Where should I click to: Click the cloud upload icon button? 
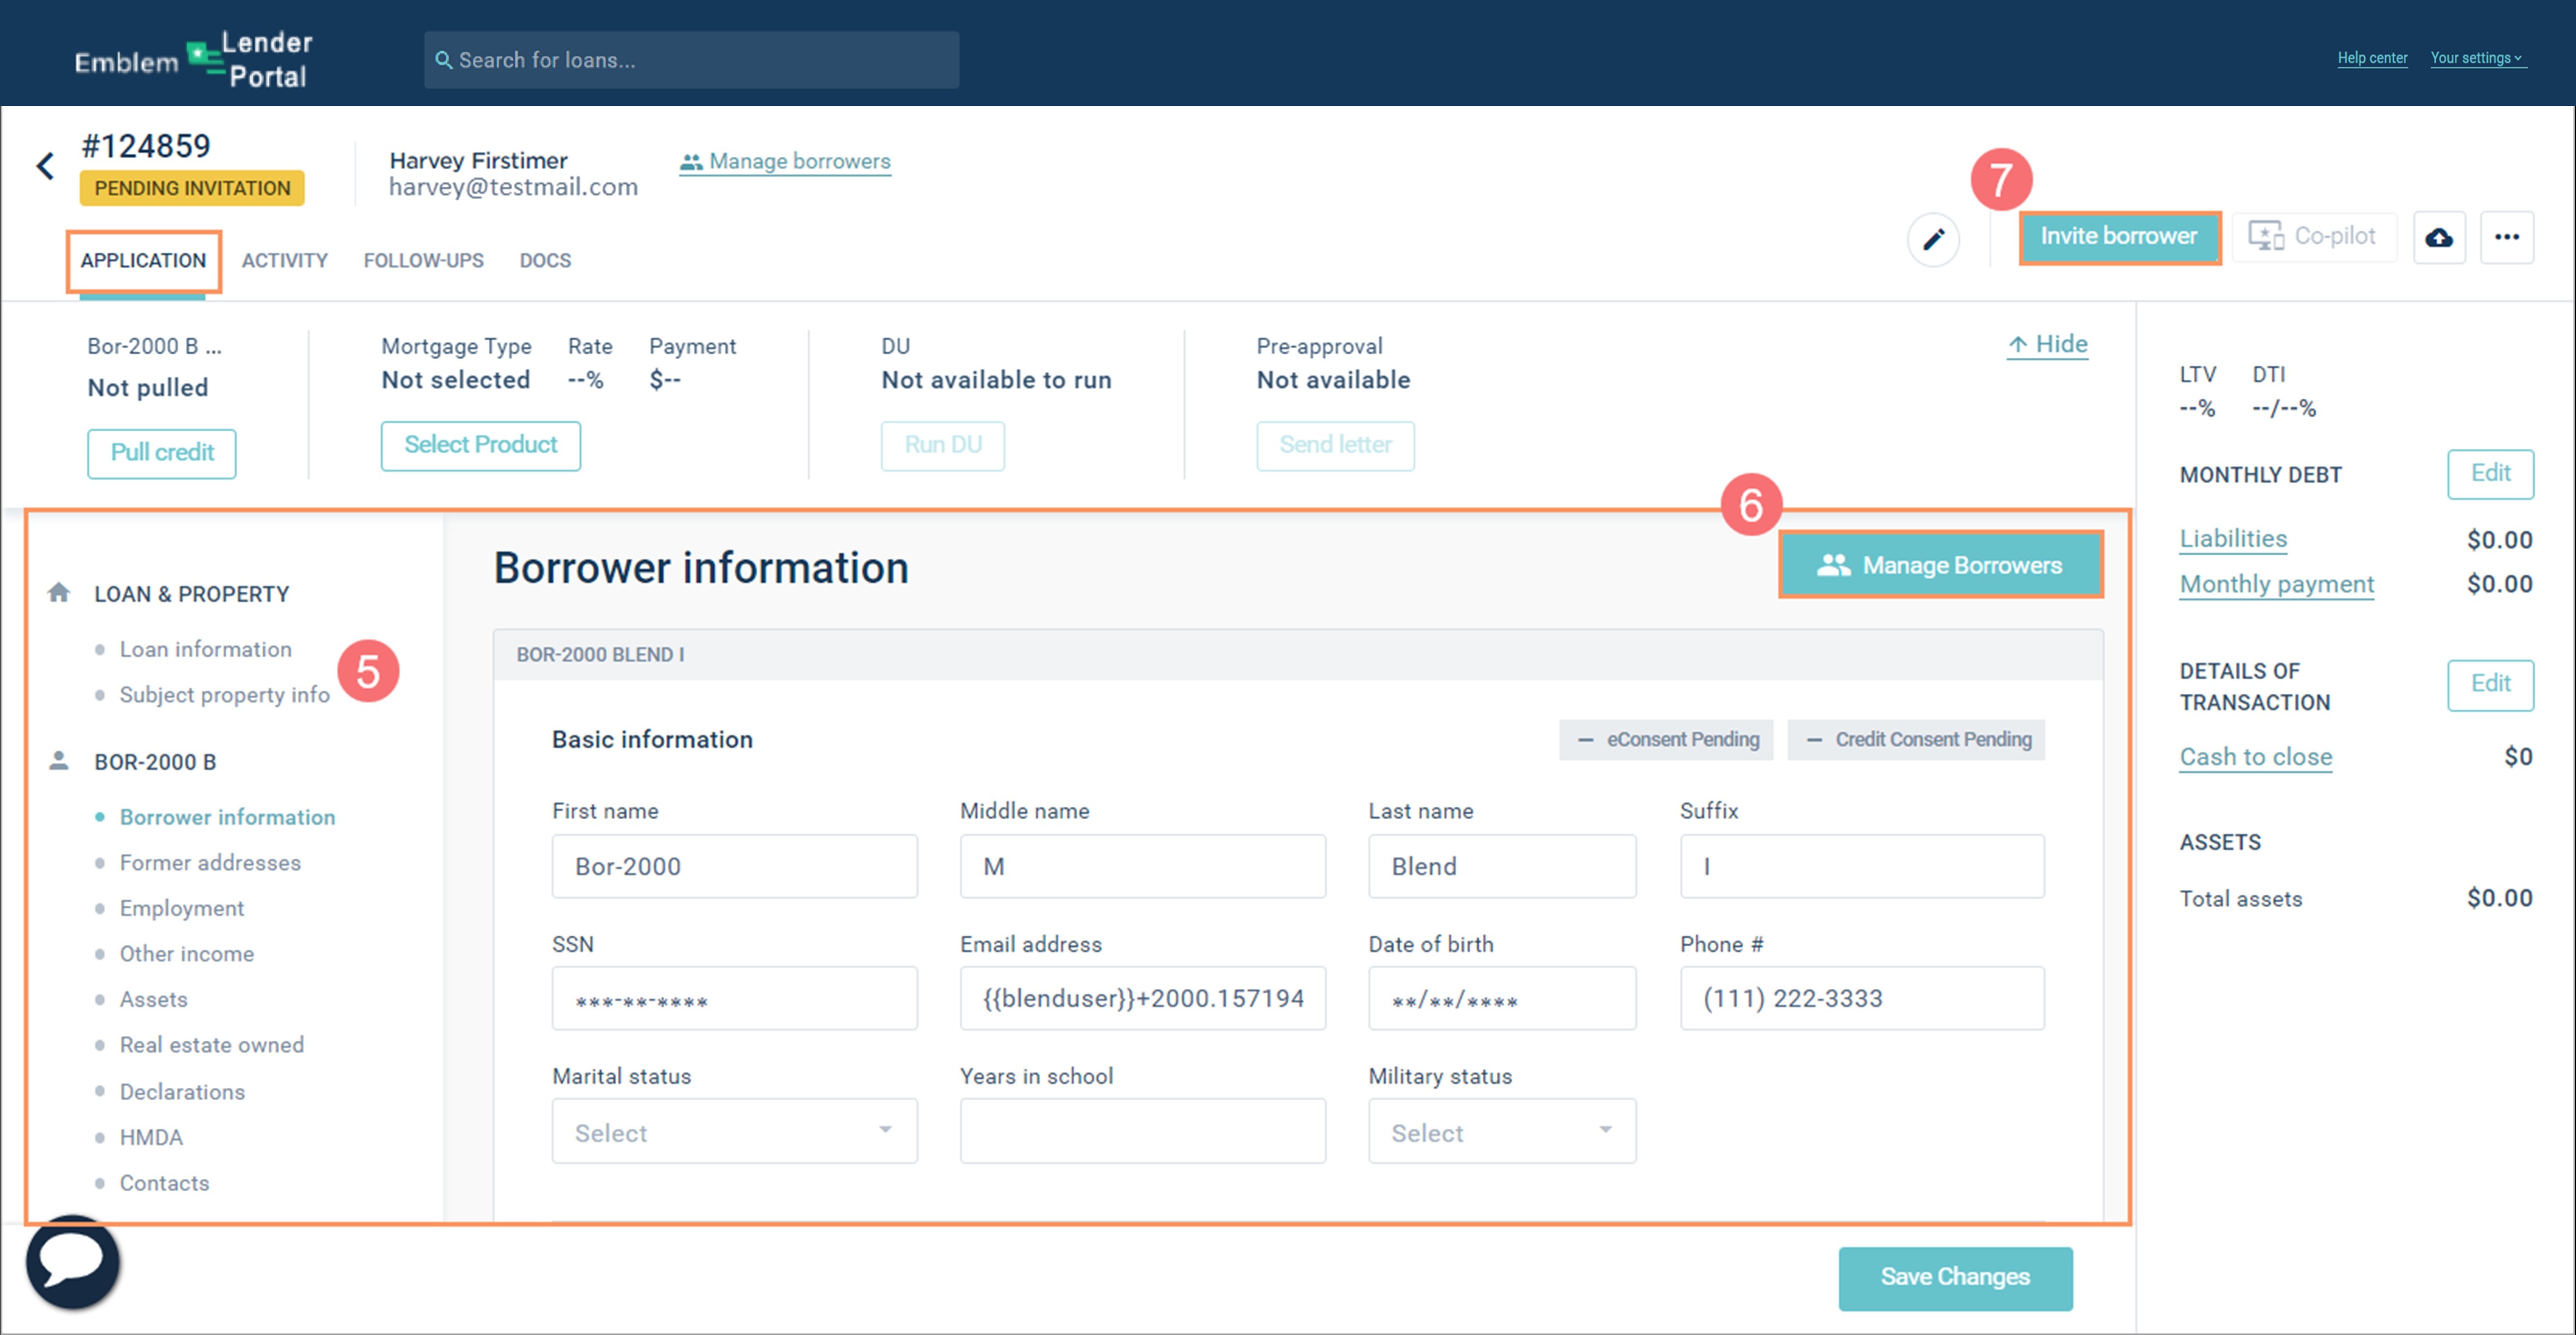[2439, 238]
